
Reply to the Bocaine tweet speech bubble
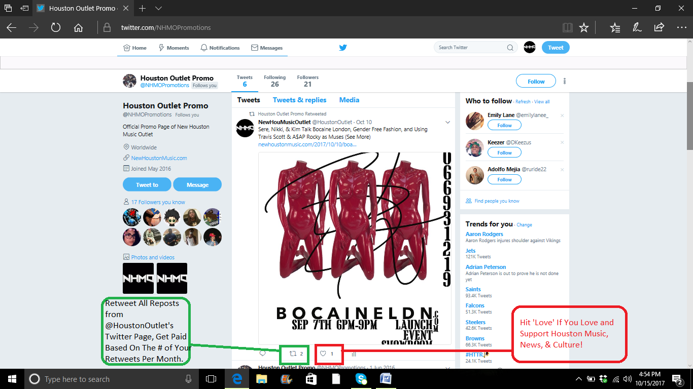coord(262,354)
